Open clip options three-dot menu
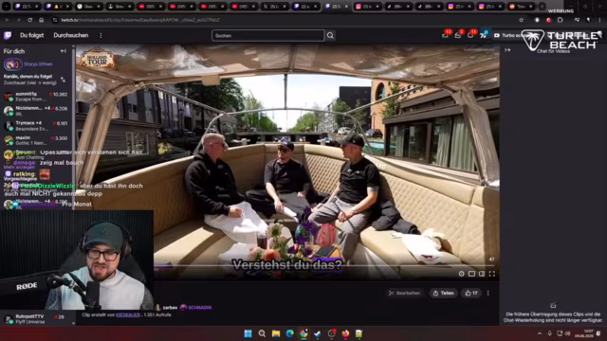This screenshot has width=607, height=341. coord(488,293)
